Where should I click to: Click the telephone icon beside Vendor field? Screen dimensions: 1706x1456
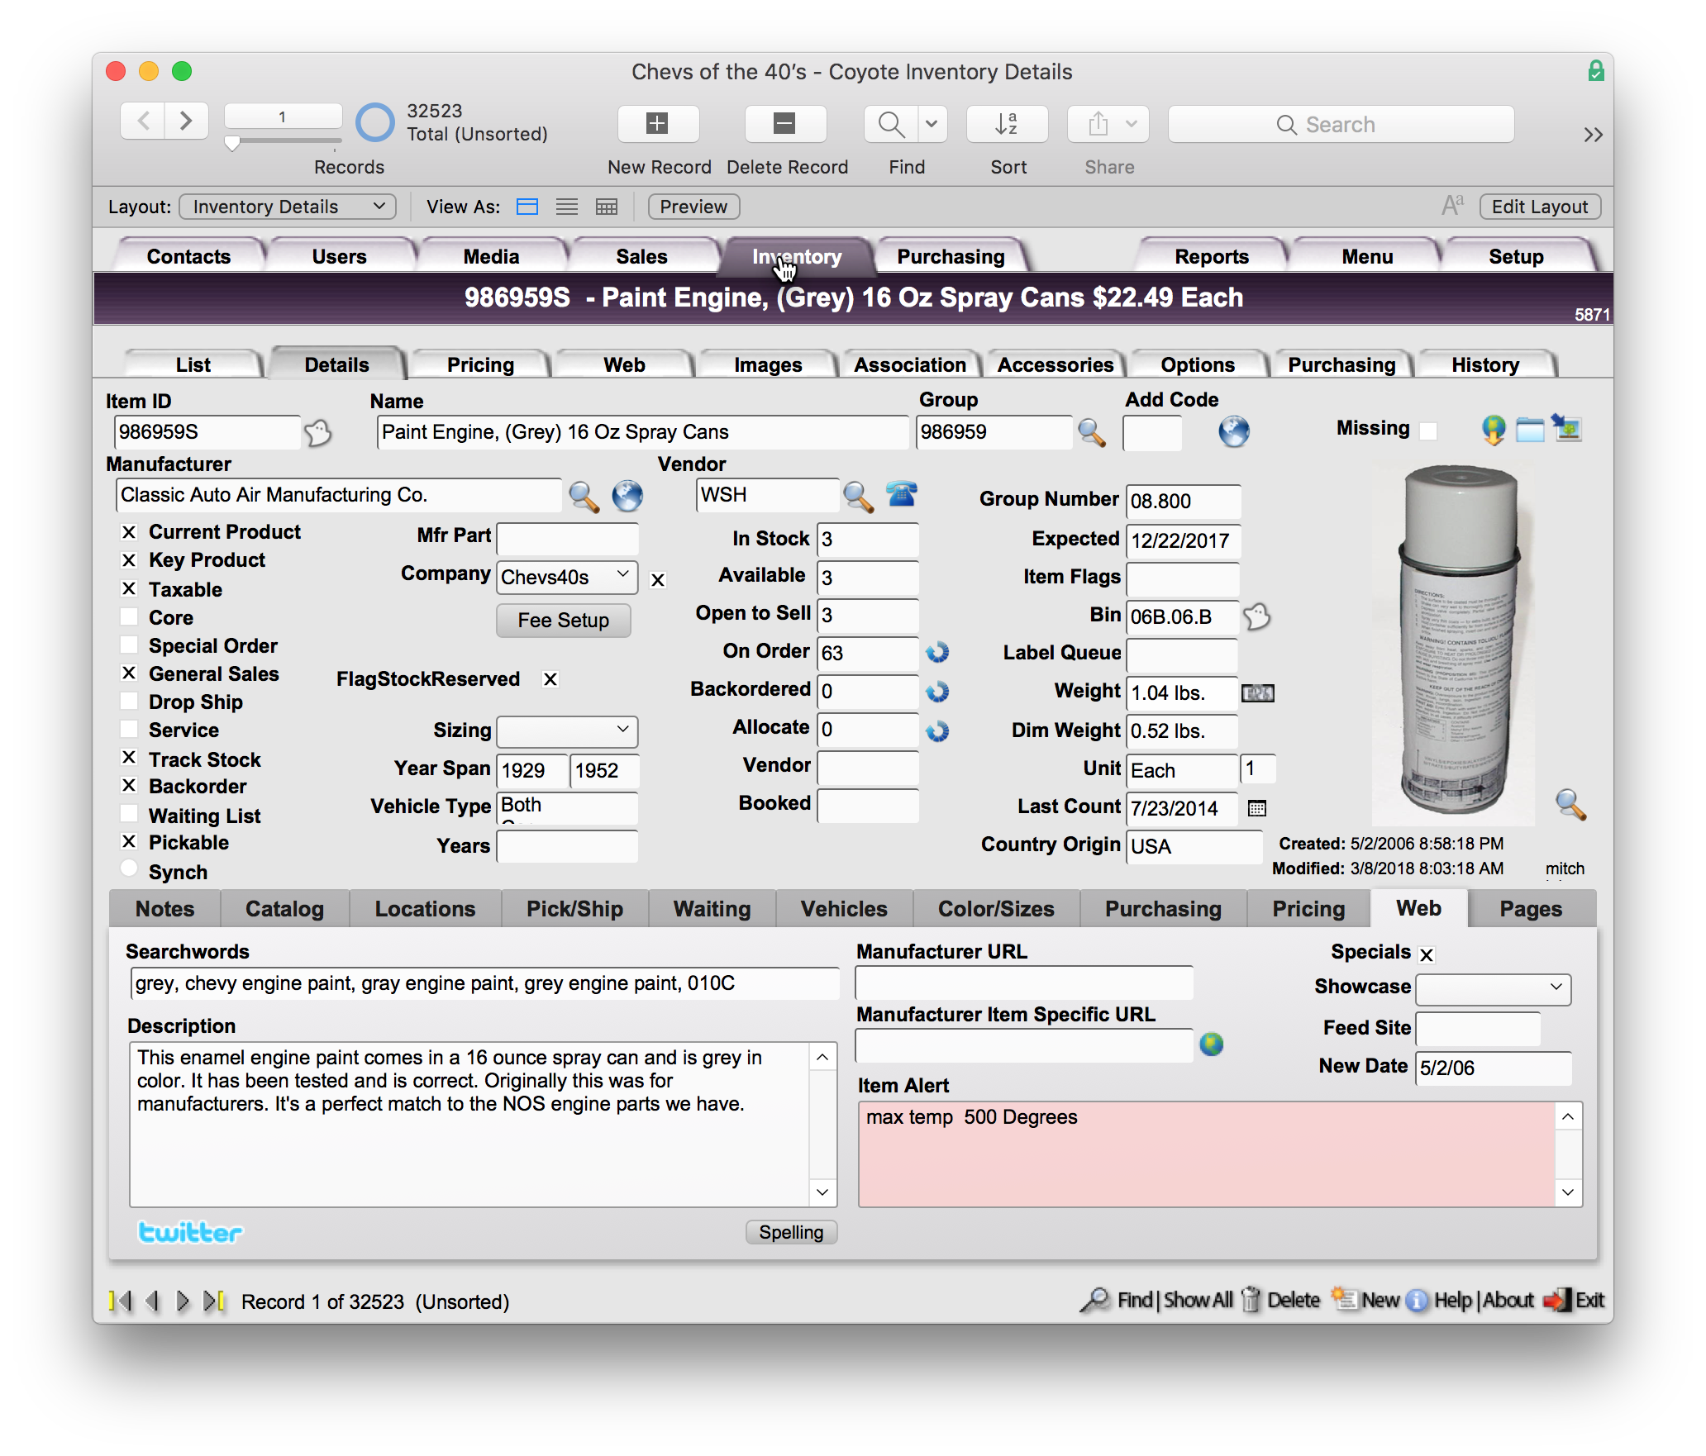pyautogui.click(x=901, y=495)
